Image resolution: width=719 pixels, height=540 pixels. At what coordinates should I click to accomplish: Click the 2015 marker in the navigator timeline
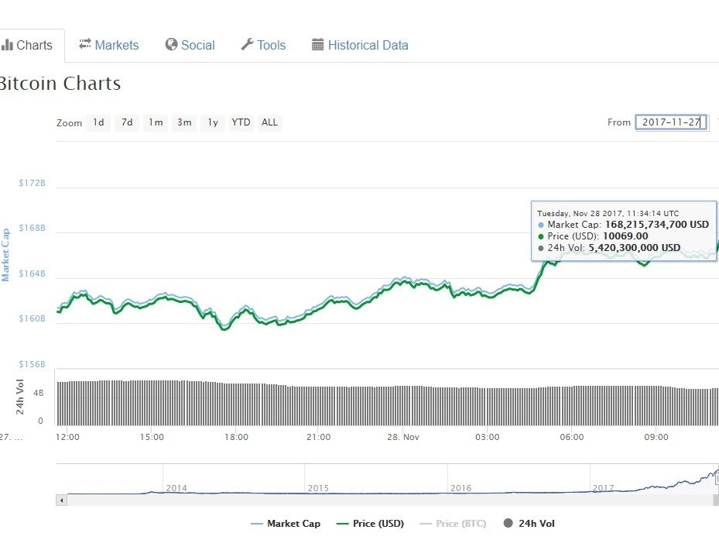click(x=318, y=488)
